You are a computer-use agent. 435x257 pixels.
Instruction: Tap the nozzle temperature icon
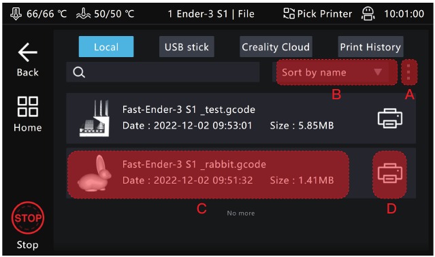pyautogui.click(x=16, y=14)
